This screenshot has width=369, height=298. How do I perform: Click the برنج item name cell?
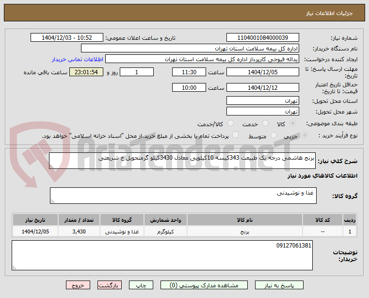click(x=245, y=232)
